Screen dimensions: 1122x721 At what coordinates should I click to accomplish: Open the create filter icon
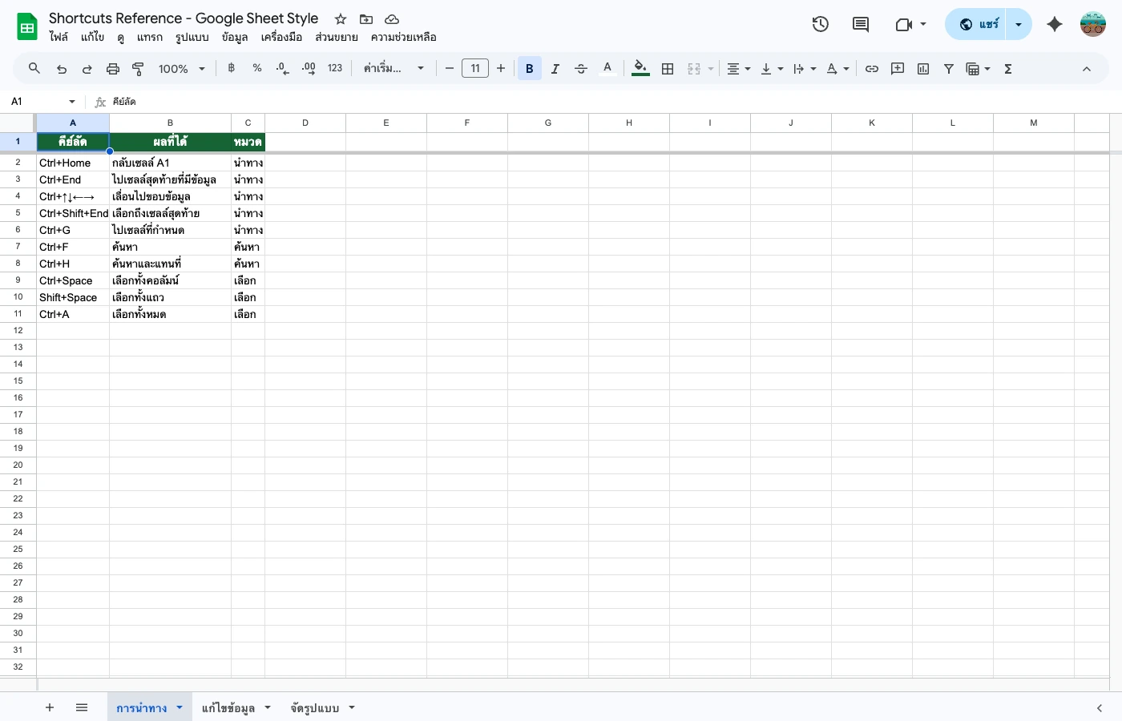click(x=948, y=68)
